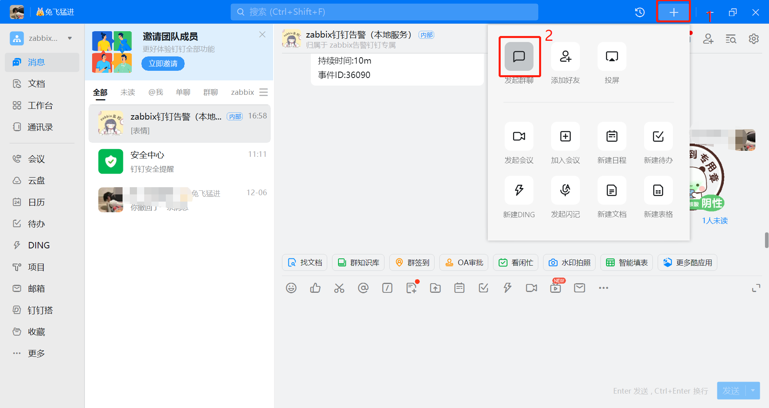
Task: Click the video call camera icon in toolbar
Action: pyautogui.click(x=531, y=288)
